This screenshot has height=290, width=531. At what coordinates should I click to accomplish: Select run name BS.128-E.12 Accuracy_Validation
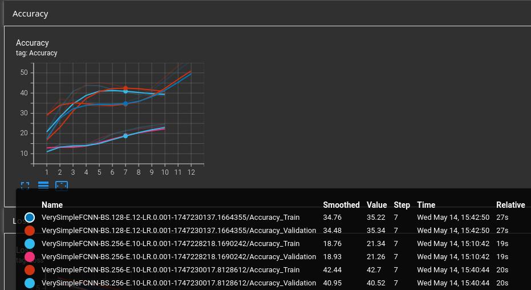pos(179,231)
